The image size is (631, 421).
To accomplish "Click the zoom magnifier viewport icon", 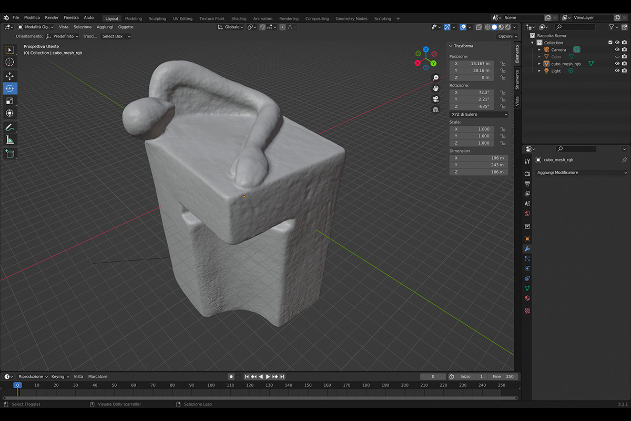I will (x=435, y=78).
